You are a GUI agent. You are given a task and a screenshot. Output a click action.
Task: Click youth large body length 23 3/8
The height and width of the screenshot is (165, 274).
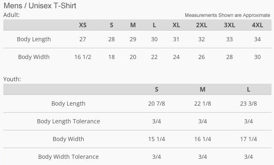pos(248,104)
